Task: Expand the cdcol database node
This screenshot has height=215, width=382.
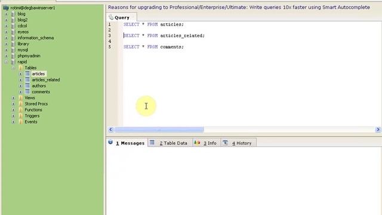Action: (x=6, y=26)
